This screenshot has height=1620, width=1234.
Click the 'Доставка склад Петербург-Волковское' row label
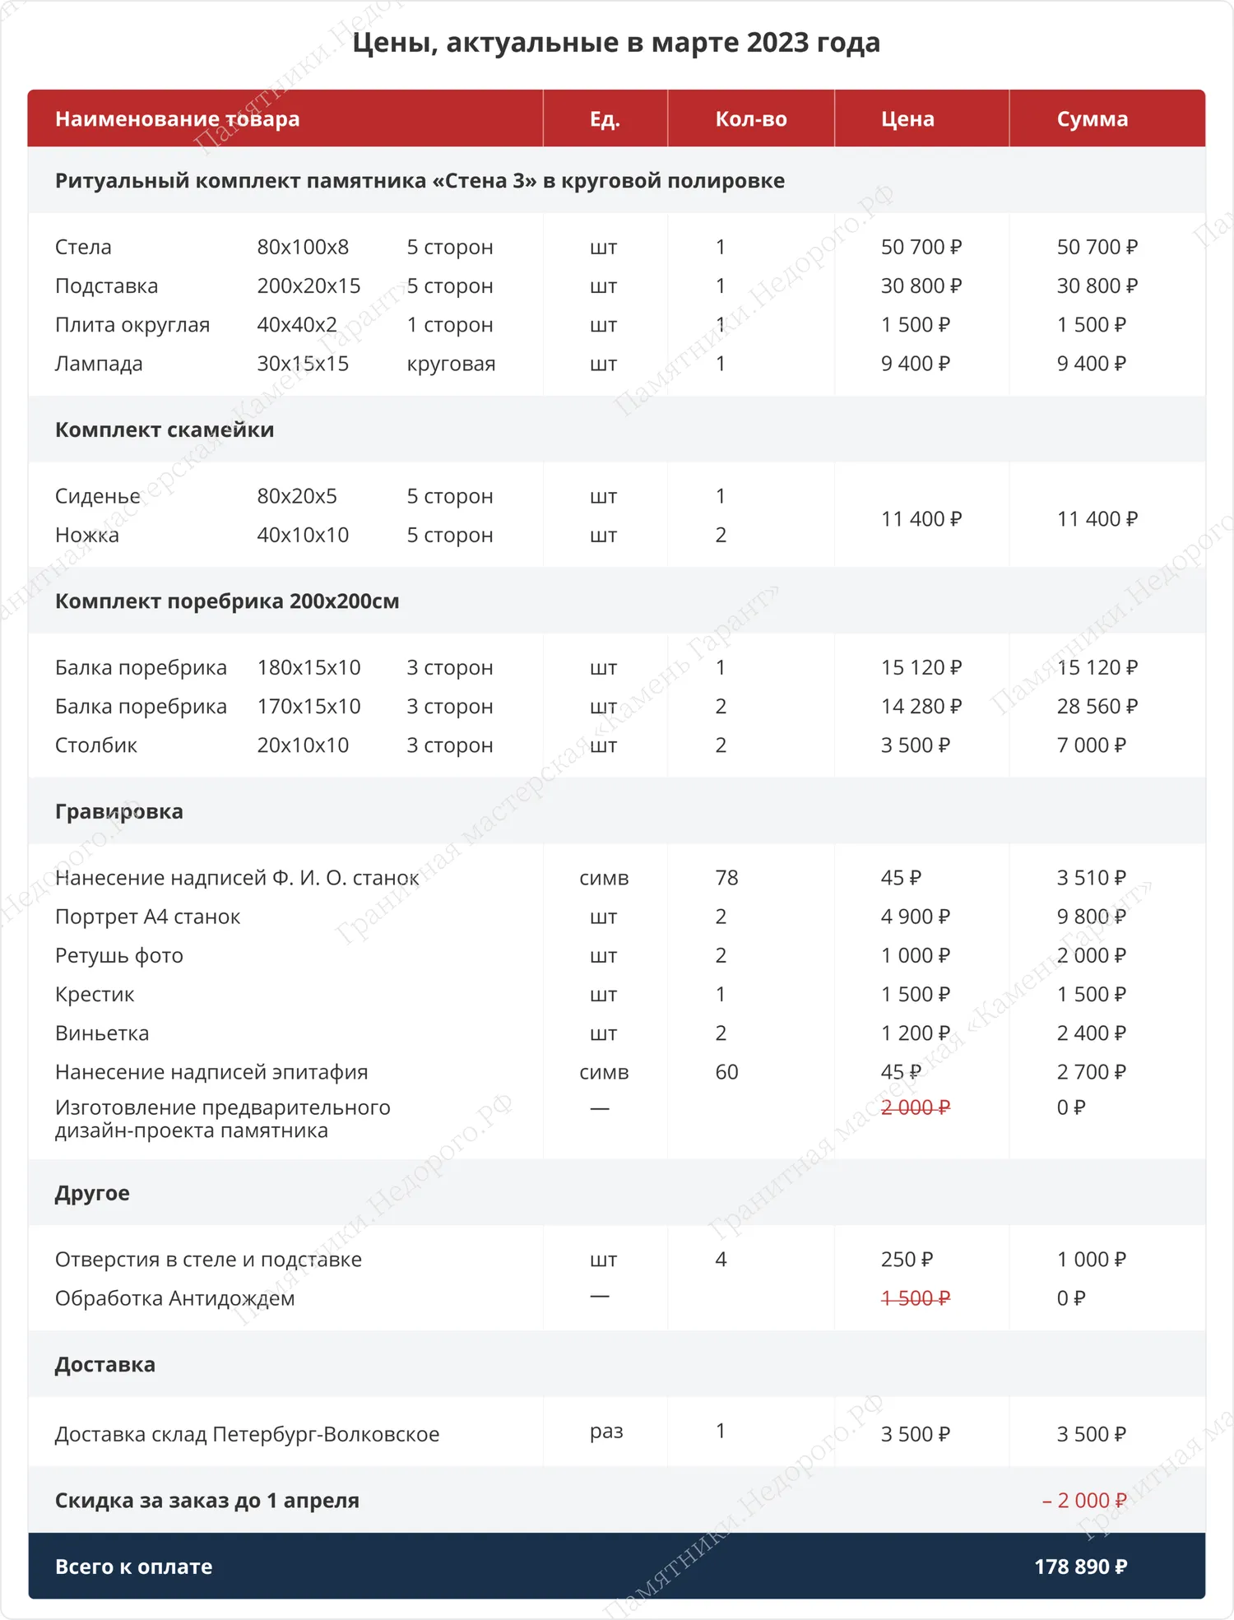coord(247,1434)
